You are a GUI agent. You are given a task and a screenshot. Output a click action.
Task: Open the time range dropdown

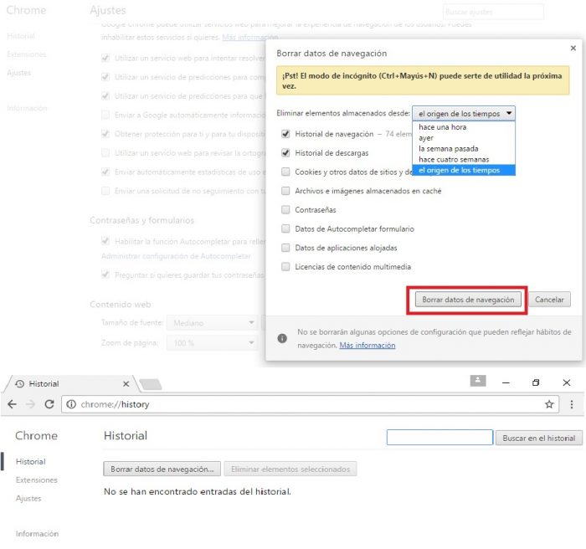[464, 113]
